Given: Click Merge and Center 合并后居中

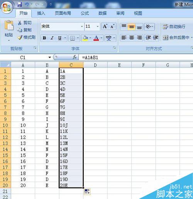Looking at the screenshot, I should (x=176, y=38).
